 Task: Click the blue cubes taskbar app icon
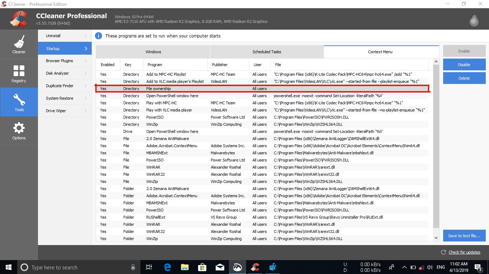click(273, 267)
